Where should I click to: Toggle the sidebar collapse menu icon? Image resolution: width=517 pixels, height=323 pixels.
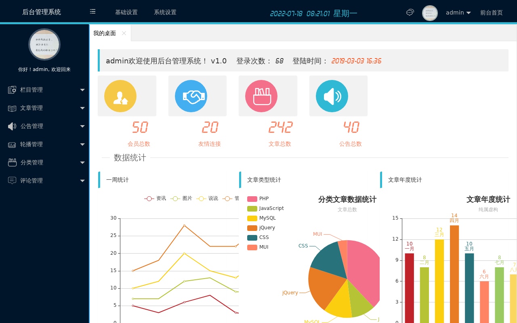click(x=92, y=12)
